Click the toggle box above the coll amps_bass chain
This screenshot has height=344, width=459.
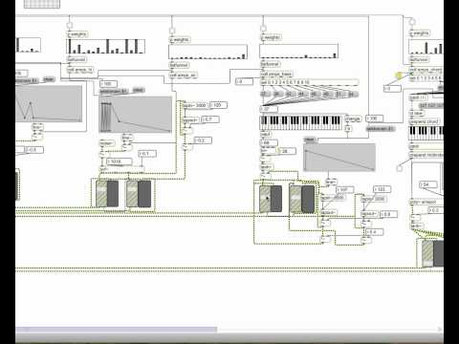pyautogui.click(x=263, y=29)
